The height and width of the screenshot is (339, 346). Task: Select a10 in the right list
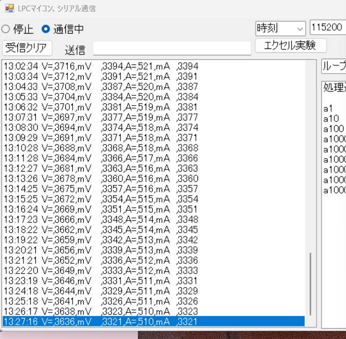[331, 118]
